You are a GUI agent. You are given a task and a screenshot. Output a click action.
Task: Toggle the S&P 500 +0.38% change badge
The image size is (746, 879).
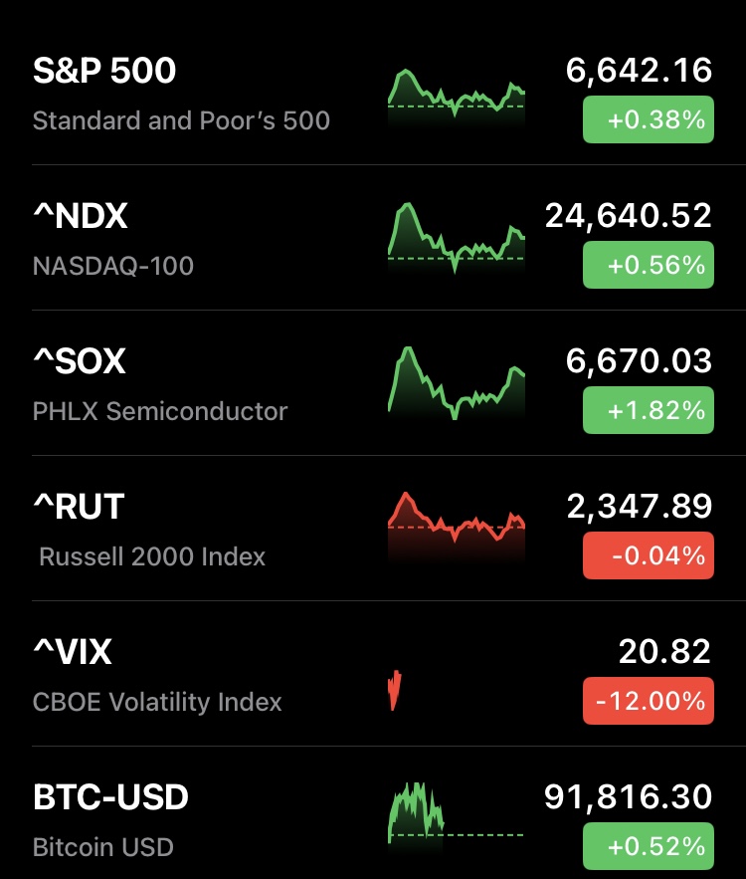click(648, 120)
